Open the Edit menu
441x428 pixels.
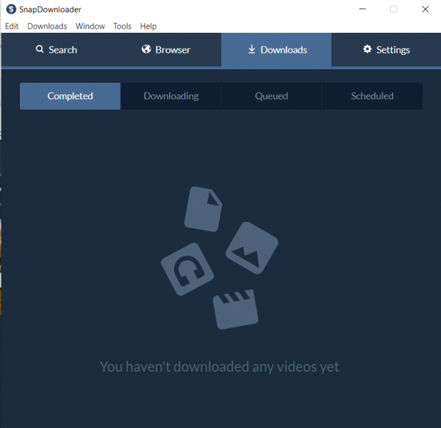tap(11, 26)
